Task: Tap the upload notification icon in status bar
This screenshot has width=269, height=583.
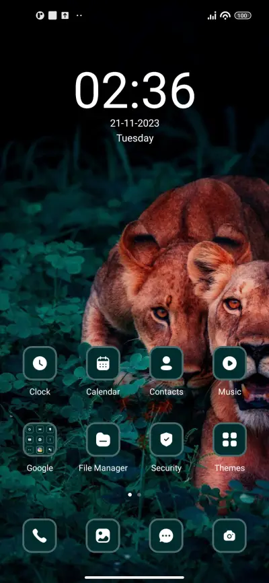Action: [x=65, y=15]
